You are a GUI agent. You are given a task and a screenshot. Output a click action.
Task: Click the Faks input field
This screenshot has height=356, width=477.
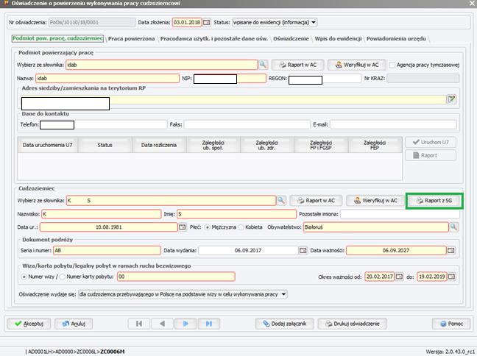pyautogui.click(x=247, y=124)
